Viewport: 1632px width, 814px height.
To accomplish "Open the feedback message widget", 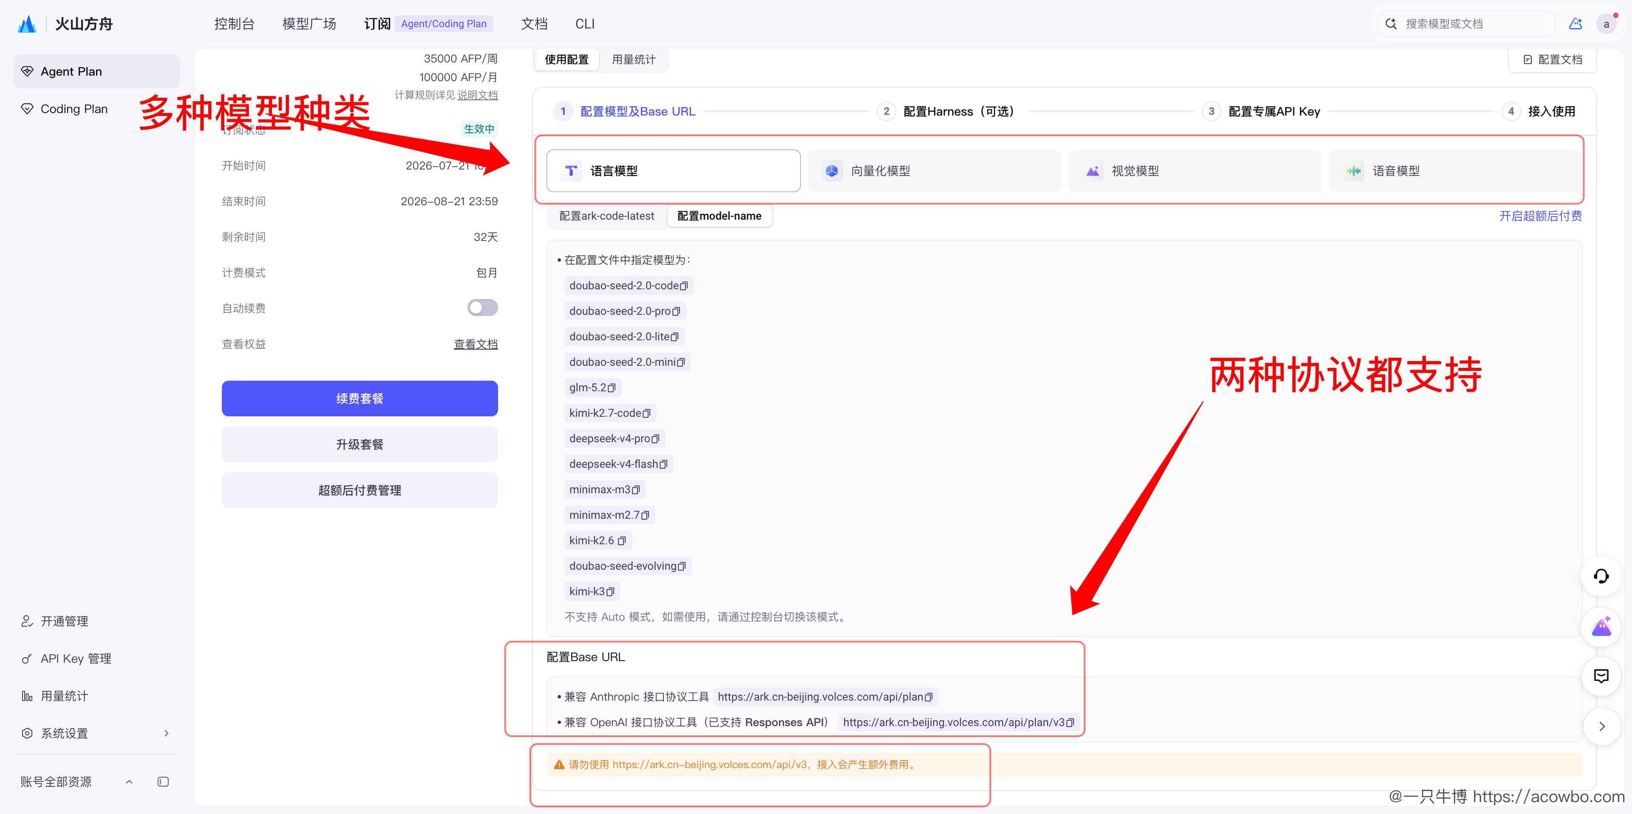I will click(x=1601, y=676).
